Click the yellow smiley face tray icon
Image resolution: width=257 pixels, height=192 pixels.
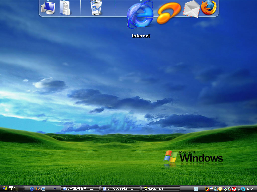coord(220,189)
